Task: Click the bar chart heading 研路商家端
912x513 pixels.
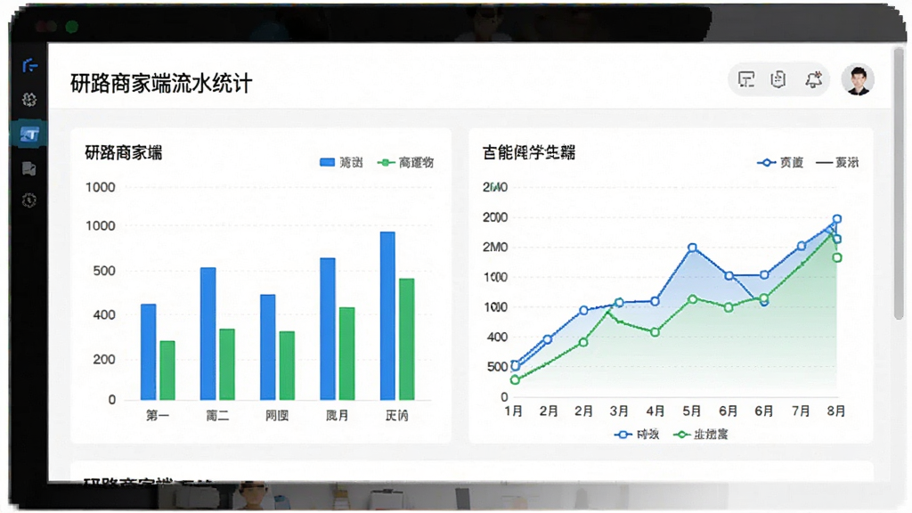Action: point(123,153)
